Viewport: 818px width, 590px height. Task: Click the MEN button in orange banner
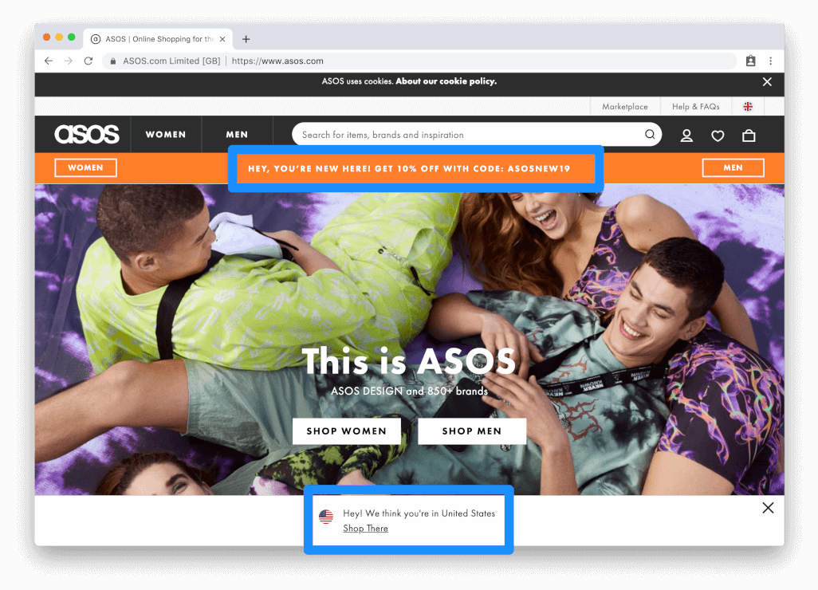click(733, 168)
